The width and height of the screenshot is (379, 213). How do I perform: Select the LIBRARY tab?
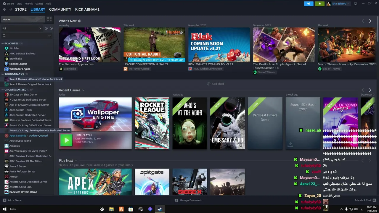coord(38,9)
